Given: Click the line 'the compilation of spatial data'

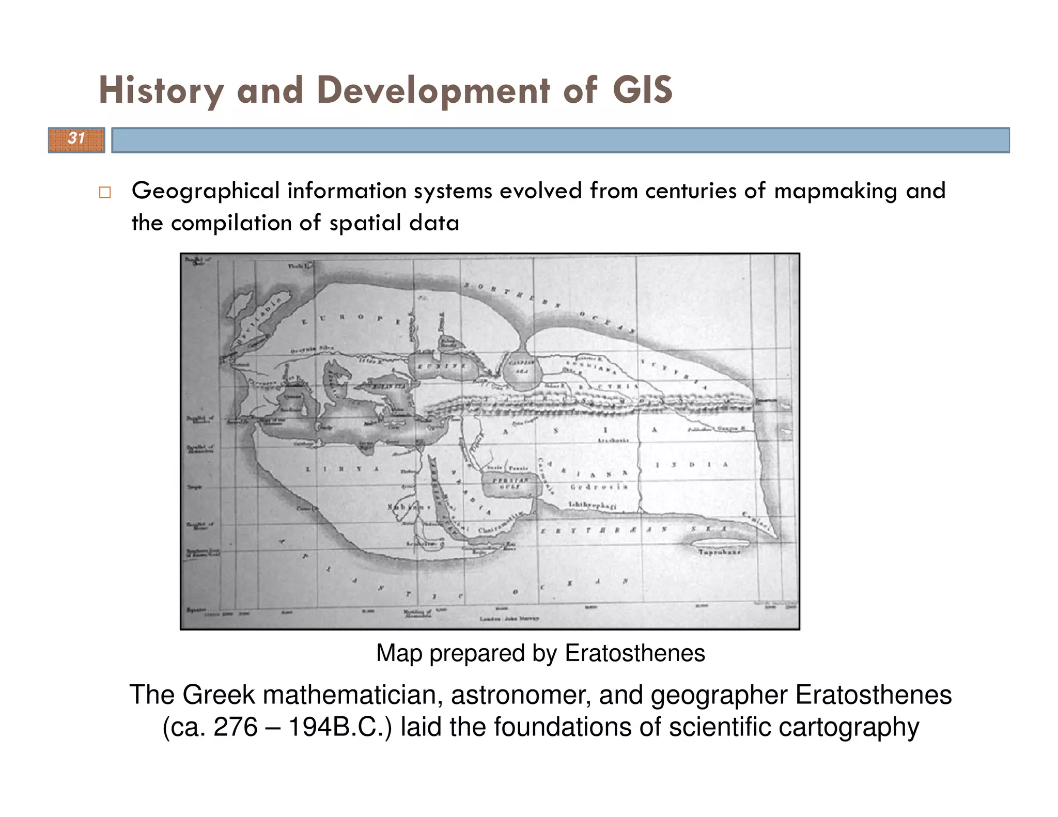Looking at the screenshot, I should click(x=295, y=223).
